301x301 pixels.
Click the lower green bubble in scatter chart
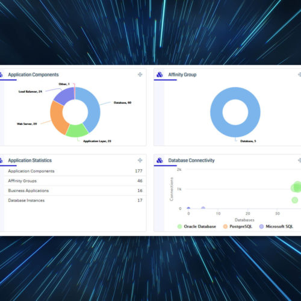(x=294, y=200)
